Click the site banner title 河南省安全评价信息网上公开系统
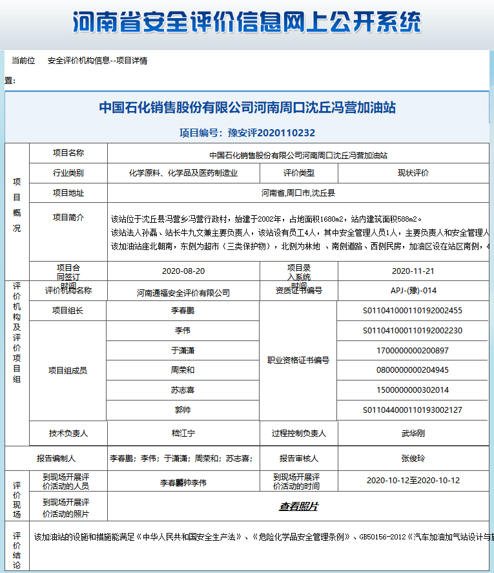 pos(247,23)
